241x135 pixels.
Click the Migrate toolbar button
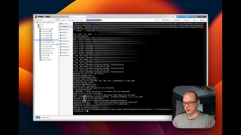pos(177,20)
